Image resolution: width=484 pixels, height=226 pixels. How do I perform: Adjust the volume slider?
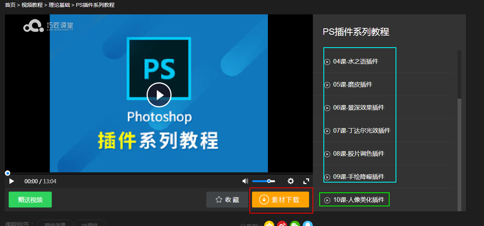click(264, 181)
